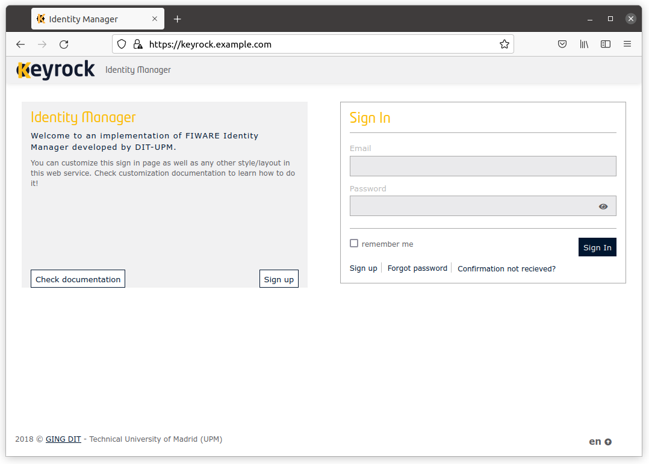Image resolution: width=649 pixels, height=464 pixels.
Task: Click the browser URL address bar
Action: coord(313,44)
